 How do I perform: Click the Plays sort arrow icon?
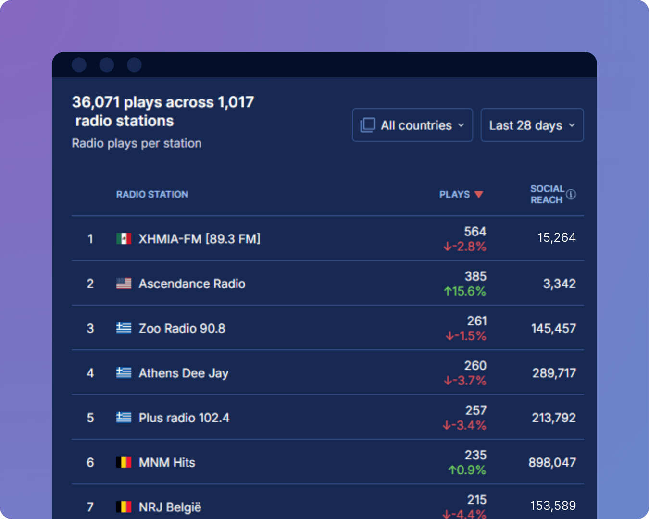[x=478, y=195]
